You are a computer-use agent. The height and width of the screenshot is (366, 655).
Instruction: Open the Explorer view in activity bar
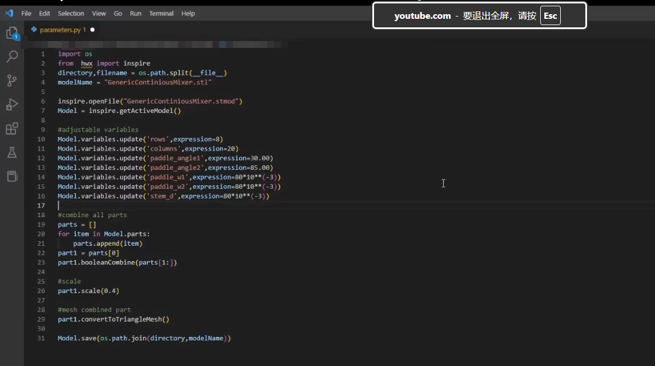[x=12, y=33]
